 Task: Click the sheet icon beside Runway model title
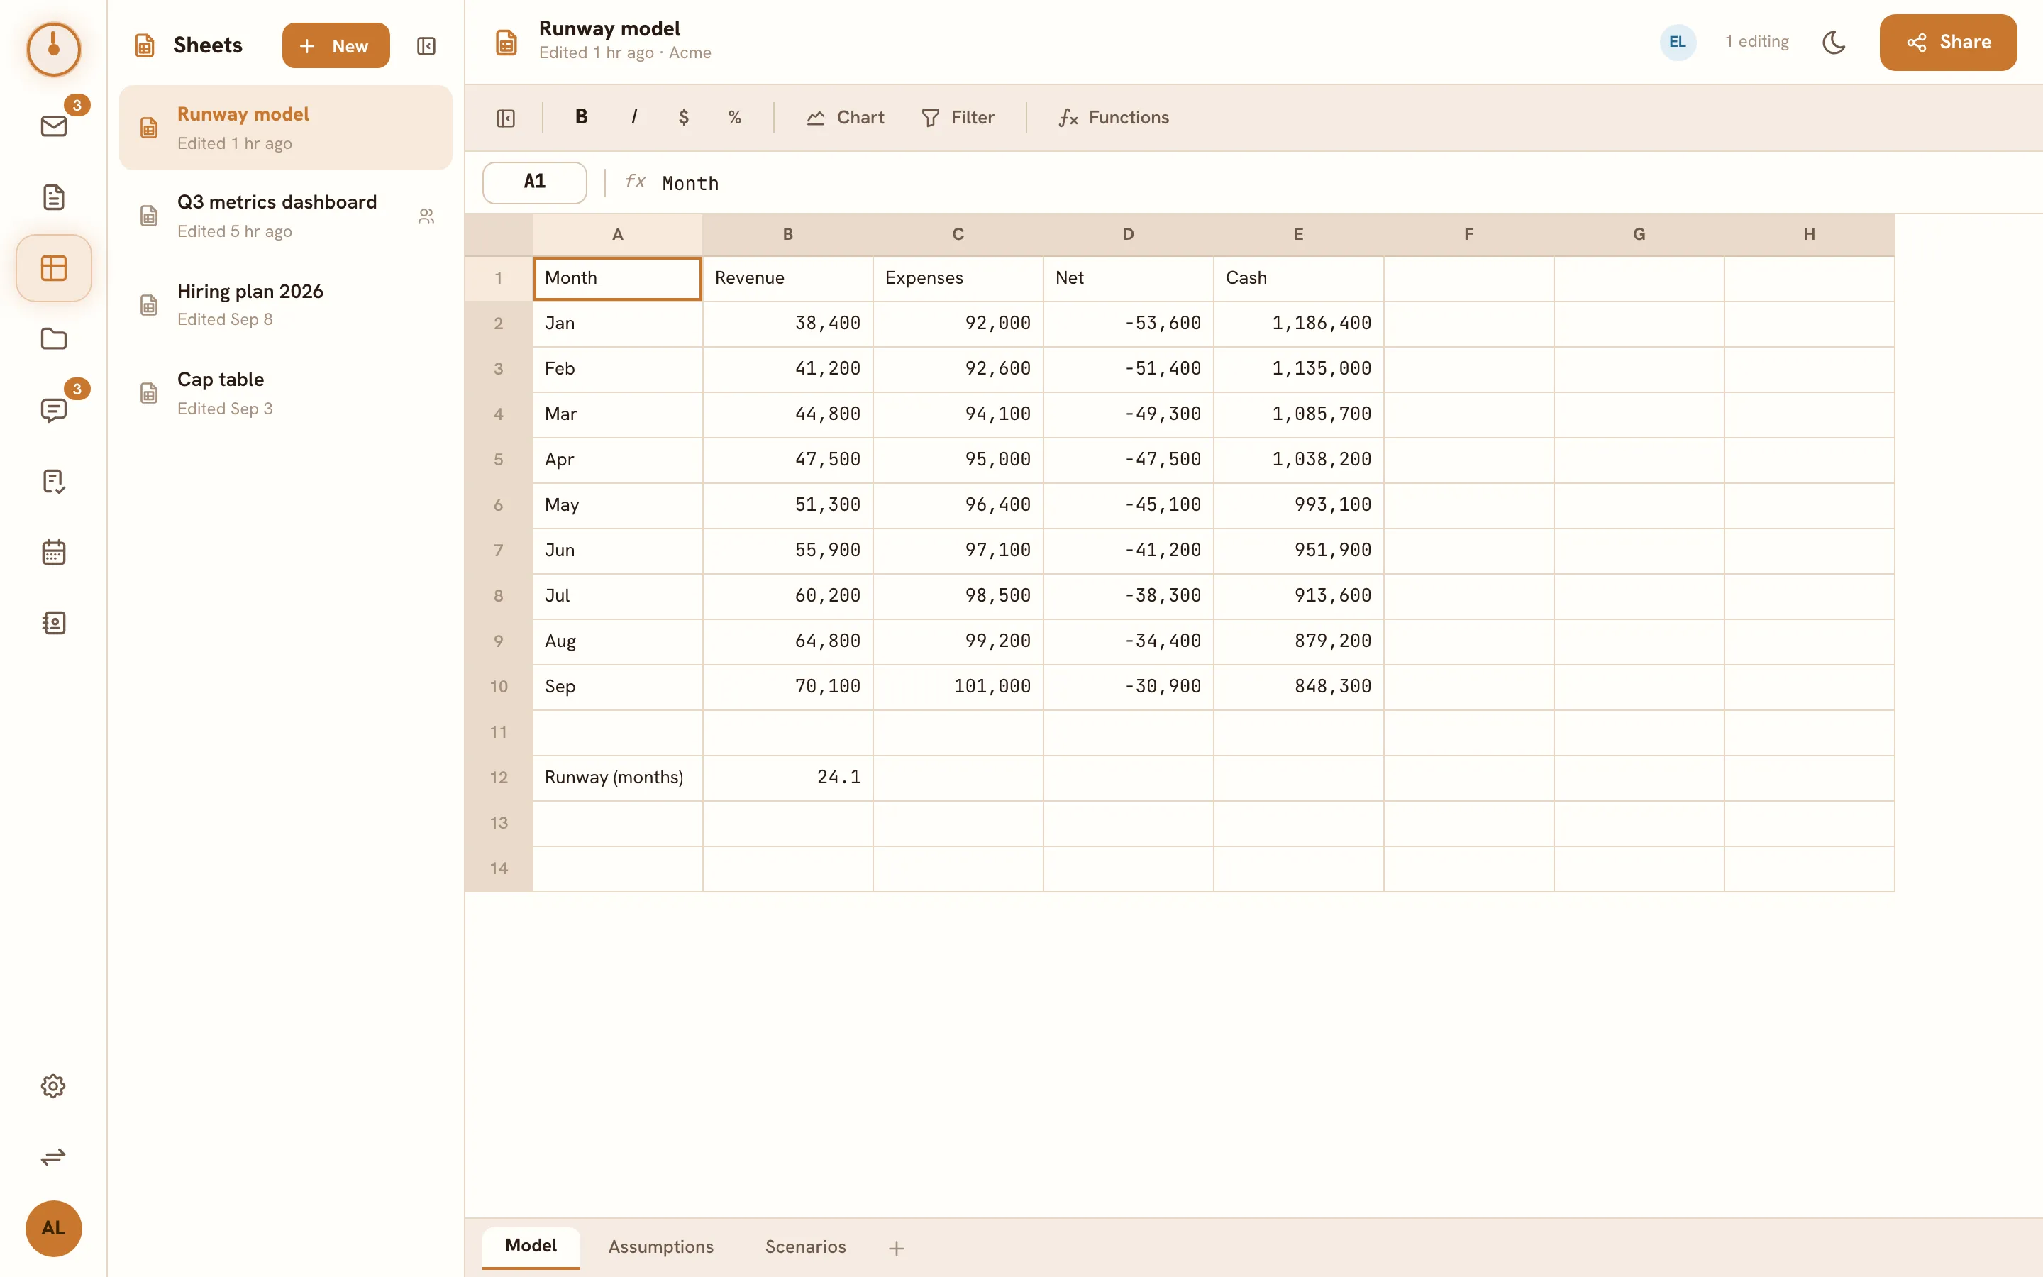[506, 43]
